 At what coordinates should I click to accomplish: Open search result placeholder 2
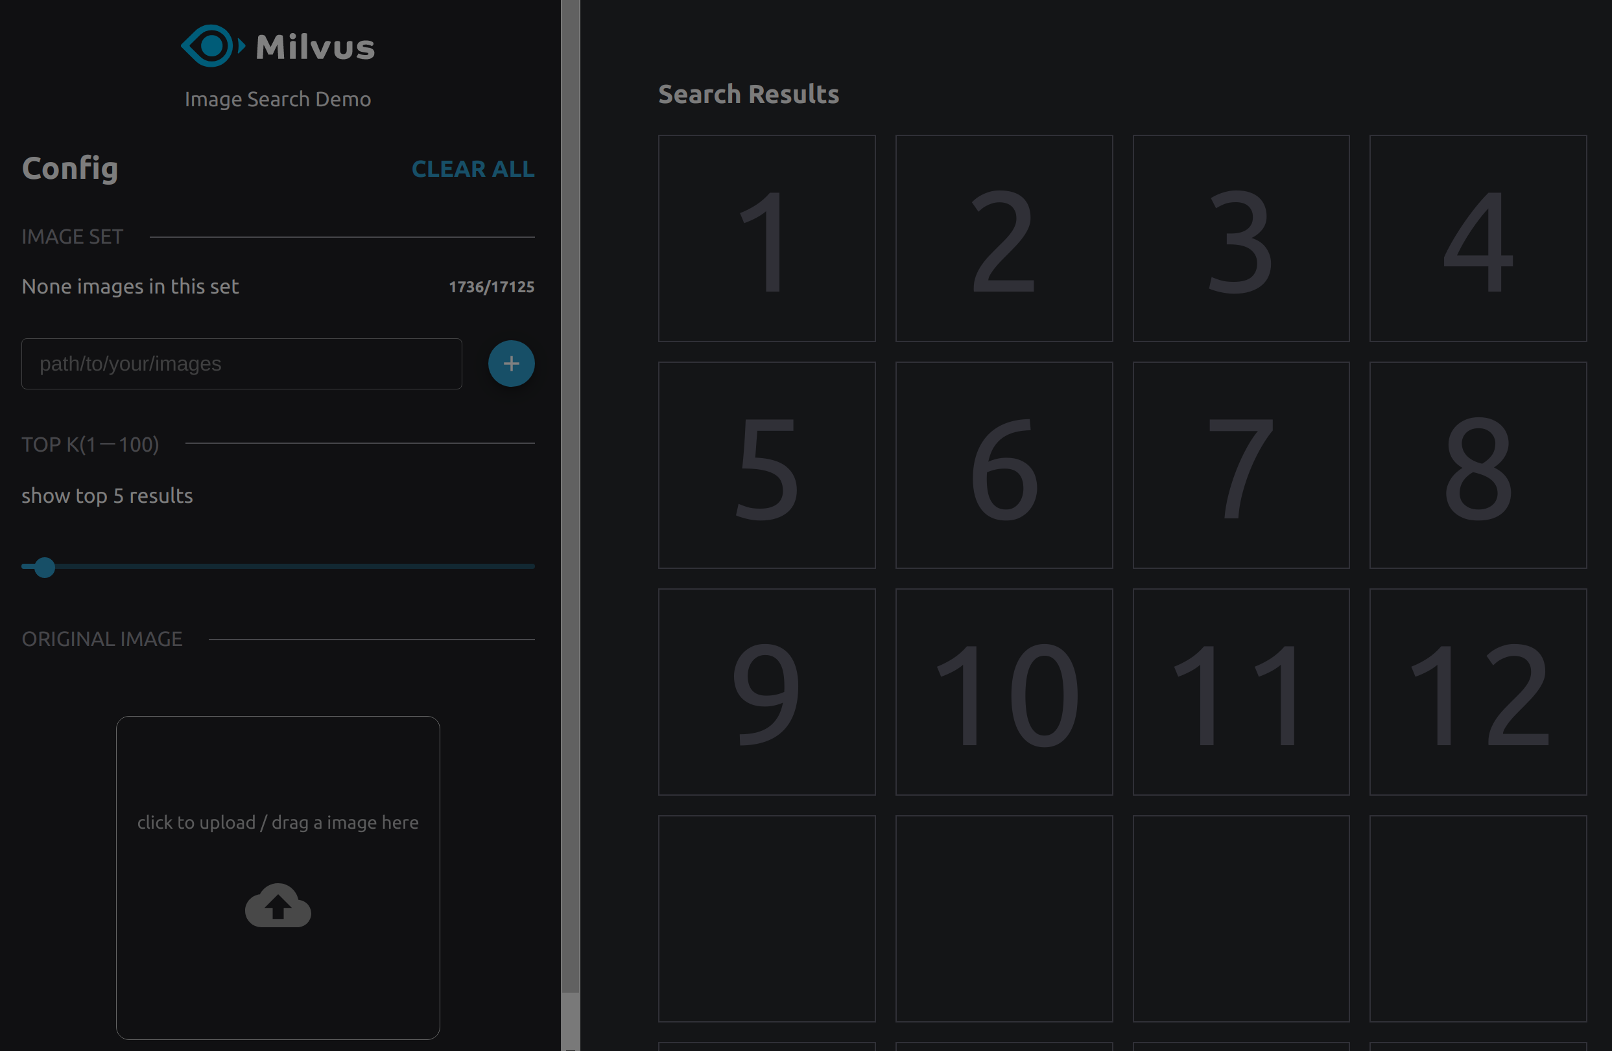click(1004, 239)
